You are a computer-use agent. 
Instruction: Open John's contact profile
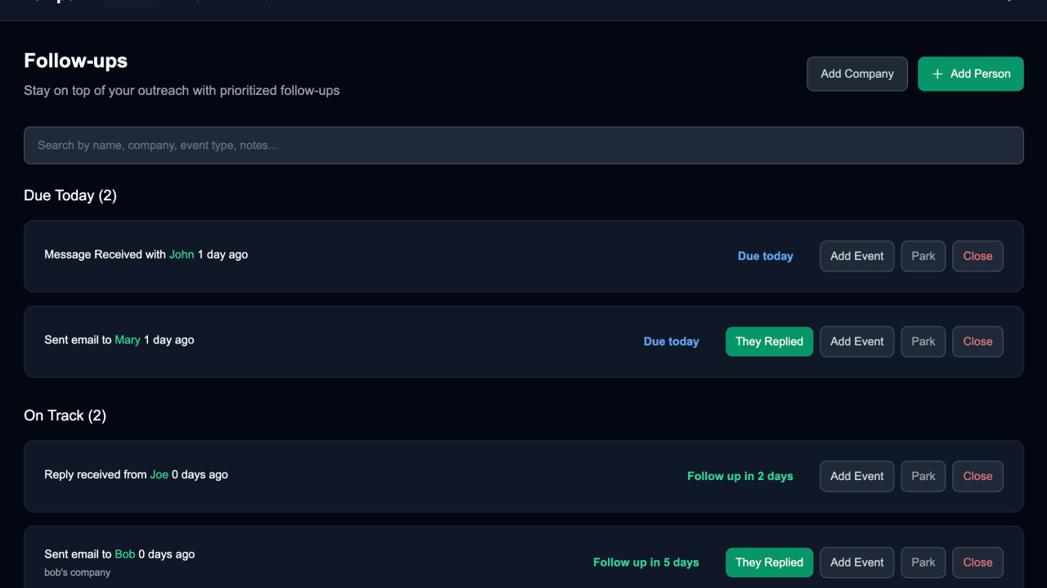(182, 254)
